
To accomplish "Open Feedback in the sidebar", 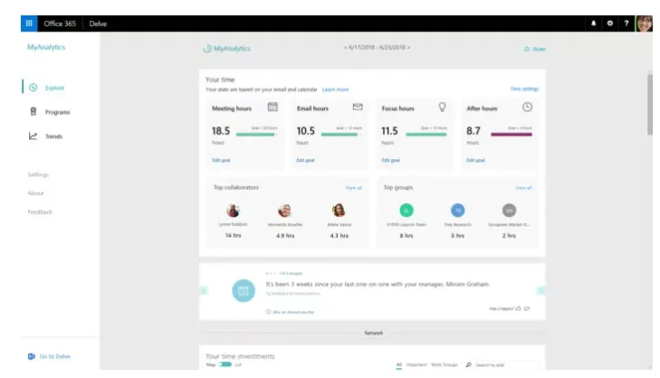I will (x=40, y=212).
